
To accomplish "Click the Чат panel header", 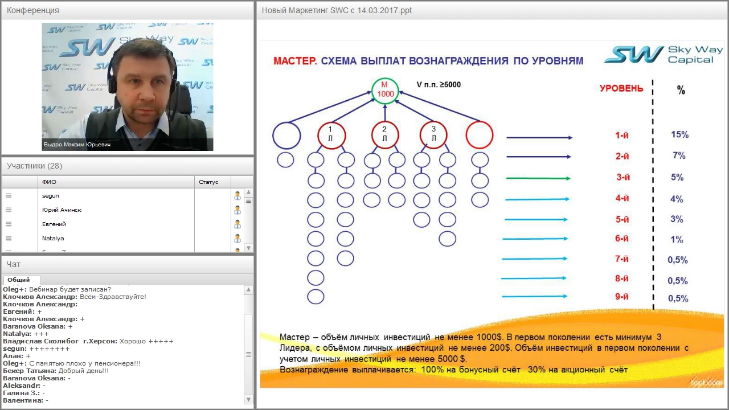I will [128, 264].
